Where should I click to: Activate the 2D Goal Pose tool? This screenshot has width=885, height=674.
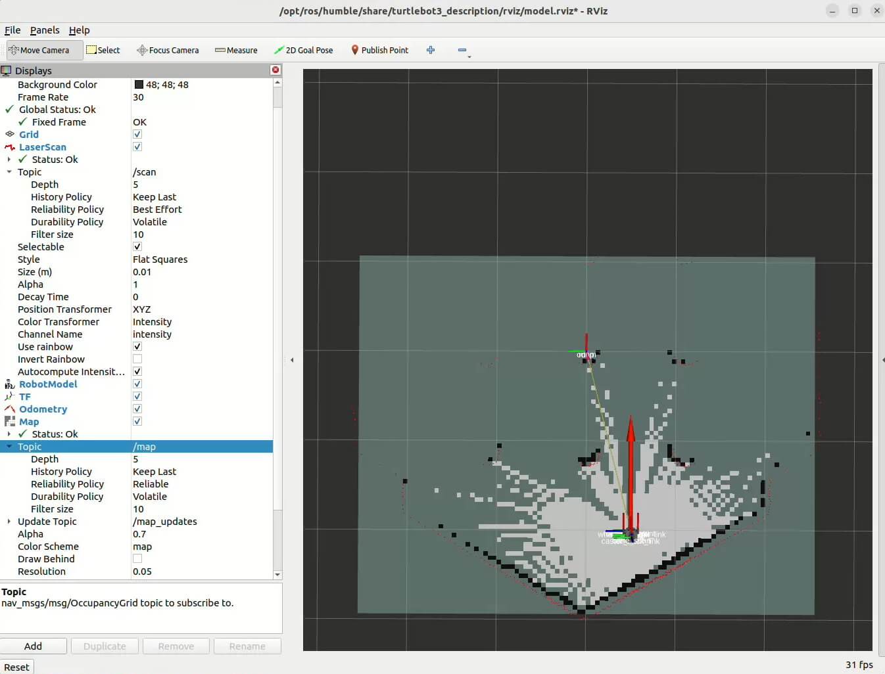tap(304, 50)
